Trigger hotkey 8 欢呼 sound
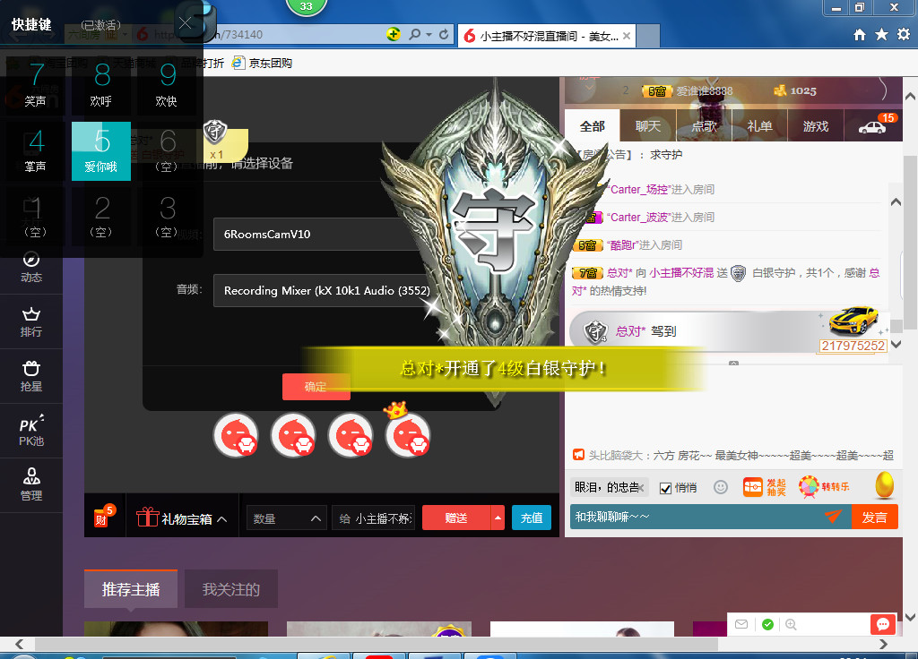Image resolution: width=918 pixels, height=659 pixels. tap(101, 85)
